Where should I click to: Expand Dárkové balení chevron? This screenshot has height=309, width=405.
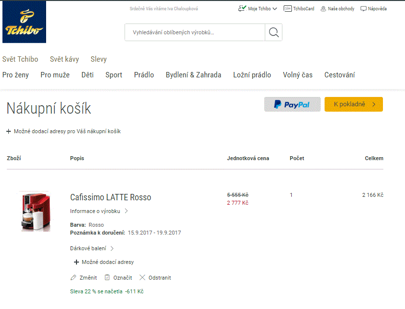[x=112, y=248]
